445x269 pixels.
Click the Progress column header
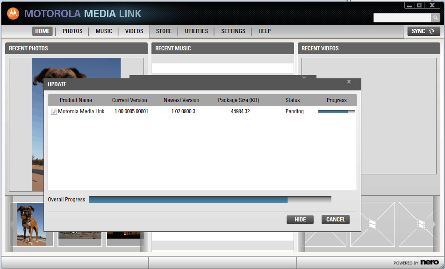coord(337,100)
